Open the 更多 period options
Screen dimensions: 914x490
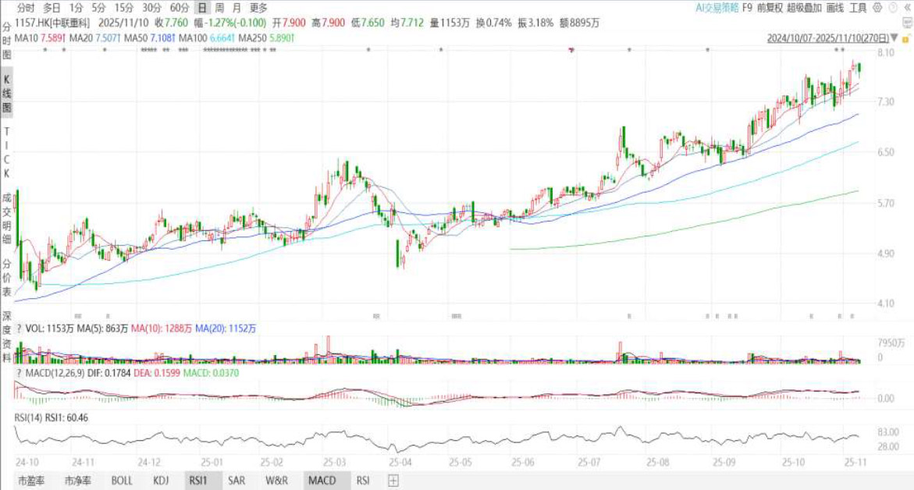coord(258,8)
